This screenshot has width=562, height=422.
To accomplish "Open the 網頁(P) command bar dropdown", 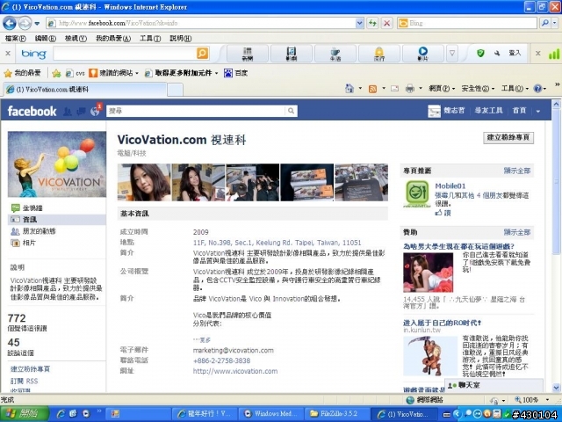I will click(x=442, y=88).
